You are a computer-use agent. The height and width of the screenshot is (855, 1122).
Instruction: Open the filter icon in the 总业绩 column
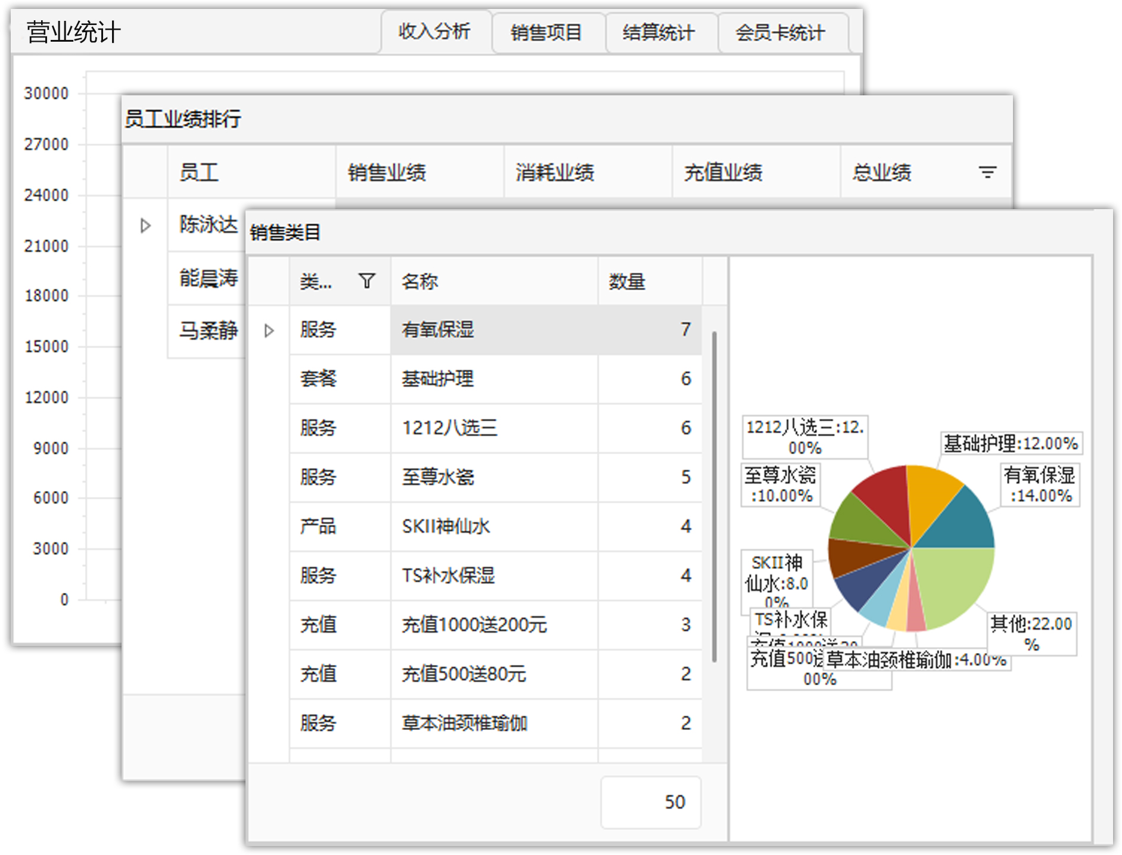click(987, 172)
